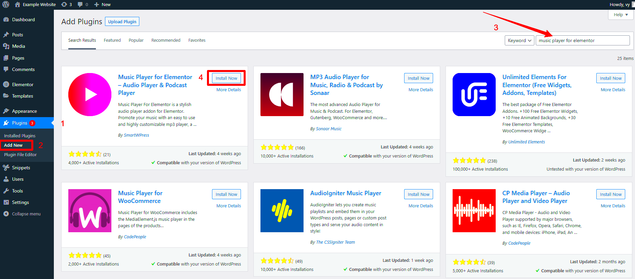The height and width of the screenshot is (279, 635).
Task: Open CP Media Player title link
Action: click(x=536, y=197)
